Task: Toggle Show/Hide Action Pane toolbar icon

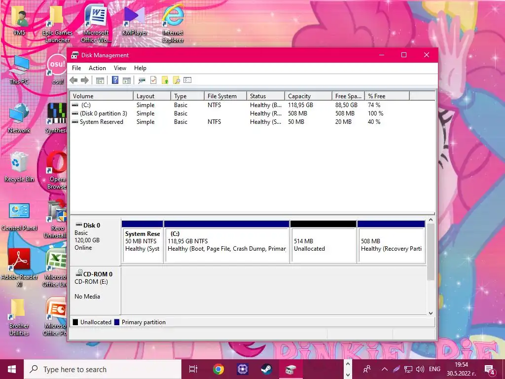Action: pyautogui.click(x=127, y=80)
